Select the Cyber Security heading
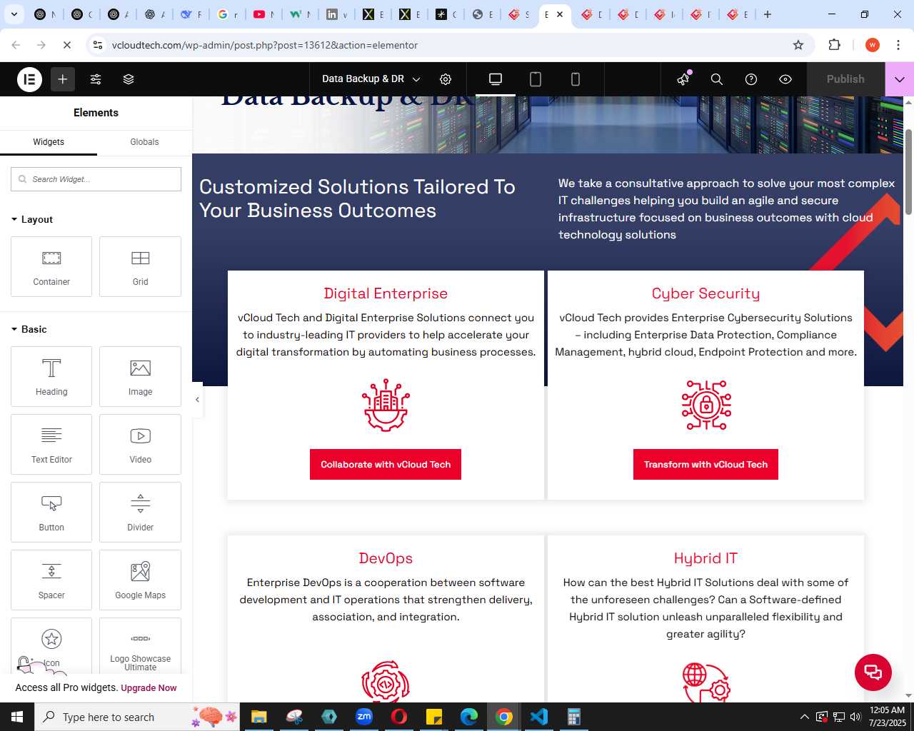 pyautogui.click(x=705, y=293)
